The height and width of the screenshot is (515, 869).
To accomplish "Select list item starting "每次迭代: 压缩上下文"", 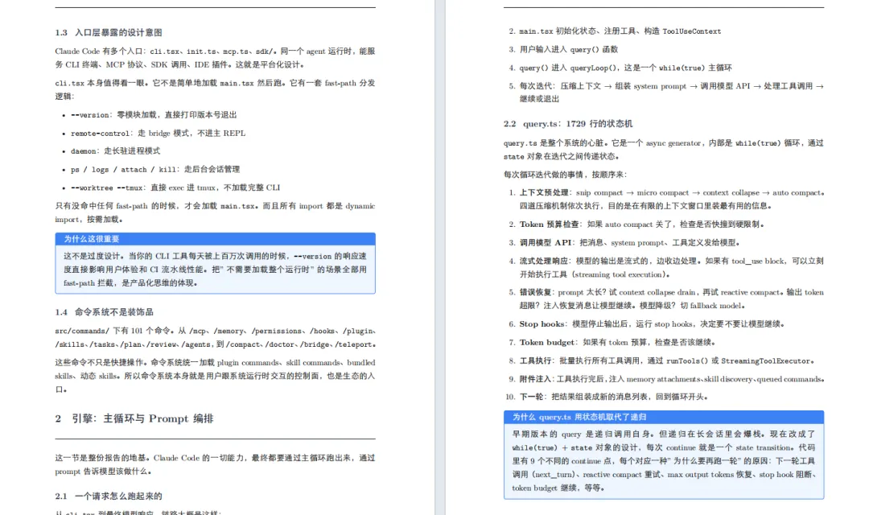I will pyautogui.click(x=666, y=93).
